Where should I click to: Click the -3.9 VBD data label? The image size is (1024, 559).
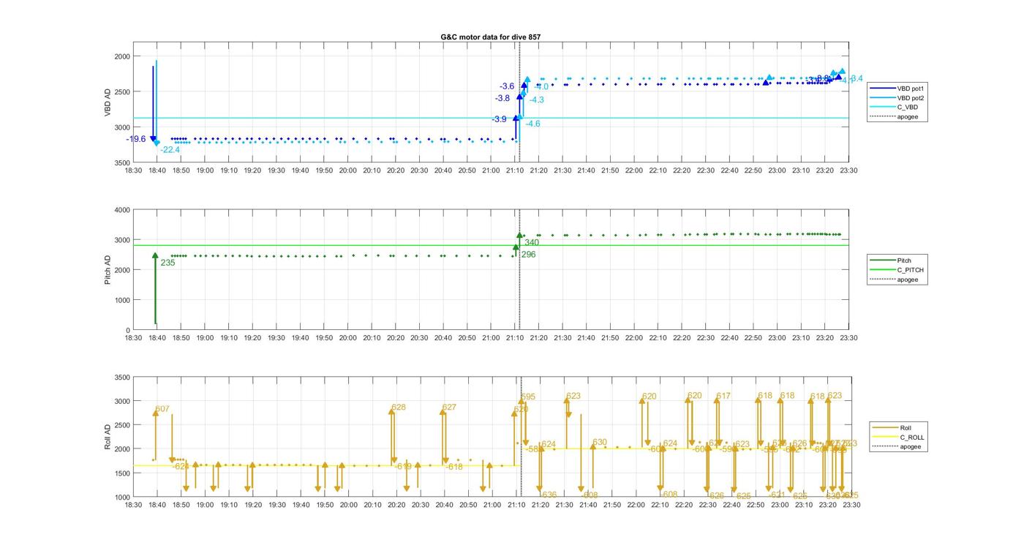[x=500, y=119]
